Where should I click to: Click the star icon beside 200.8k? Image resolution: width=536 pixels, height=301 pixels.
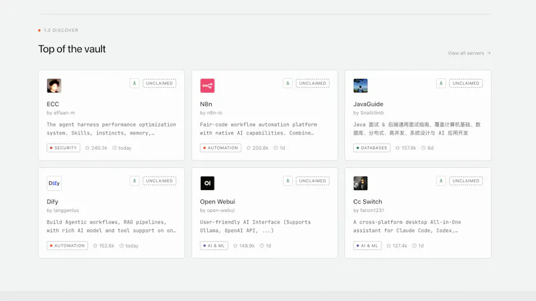click(x=249, y=148)
